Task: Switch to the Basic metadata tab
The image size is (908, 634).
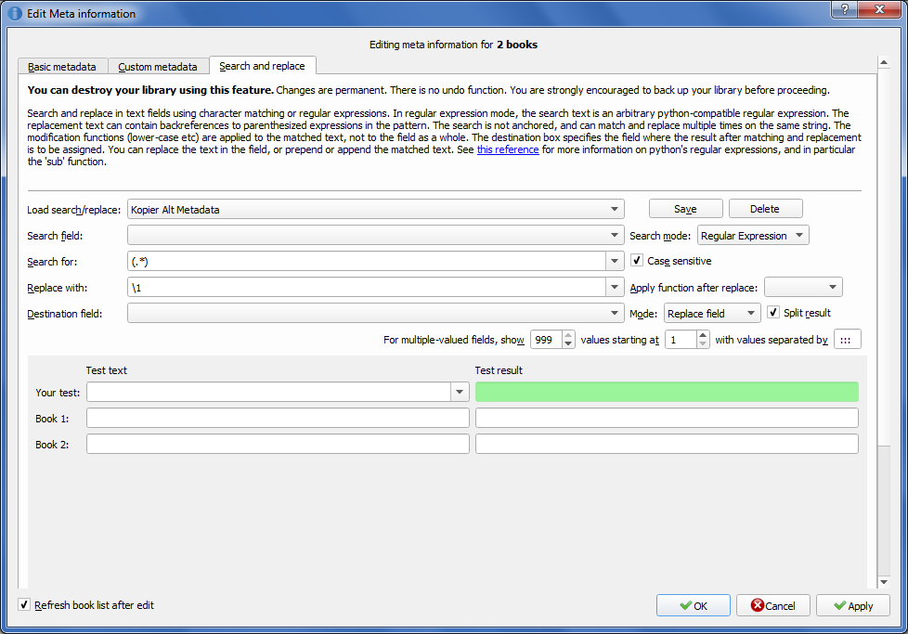Action: [62, 67]
